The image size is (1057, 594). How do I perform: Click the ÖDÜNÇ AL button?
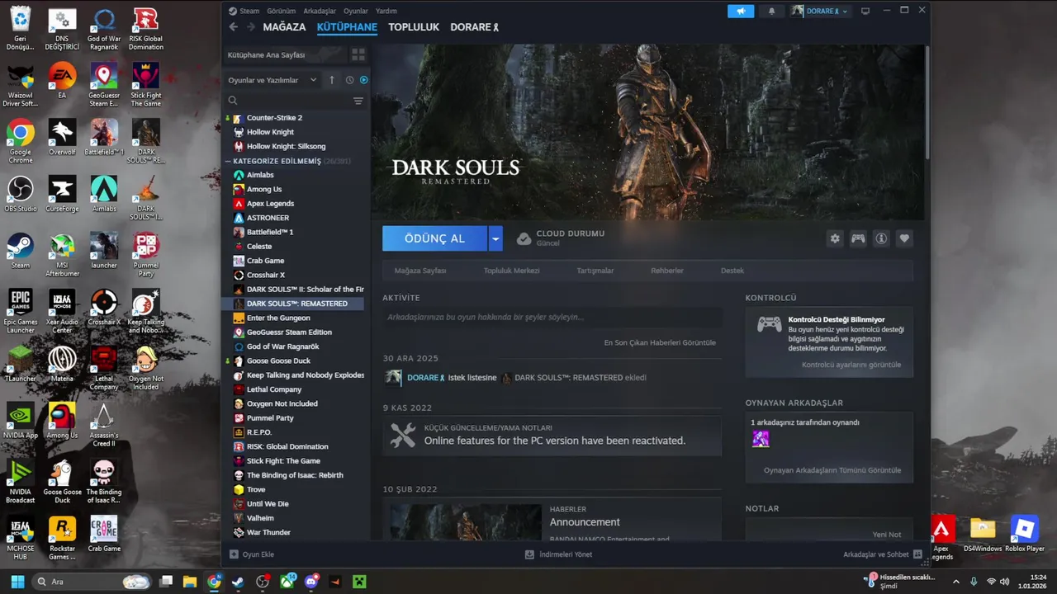tap(435, 238)
